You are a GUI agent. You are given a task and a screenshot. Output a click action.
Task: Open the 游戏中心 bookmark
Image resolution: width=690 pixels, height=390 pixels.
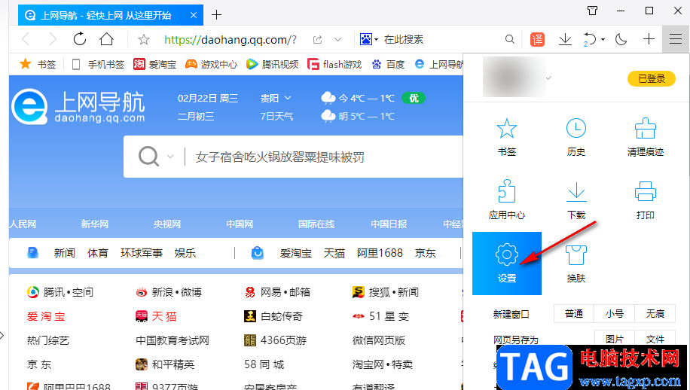pos(211,64)
